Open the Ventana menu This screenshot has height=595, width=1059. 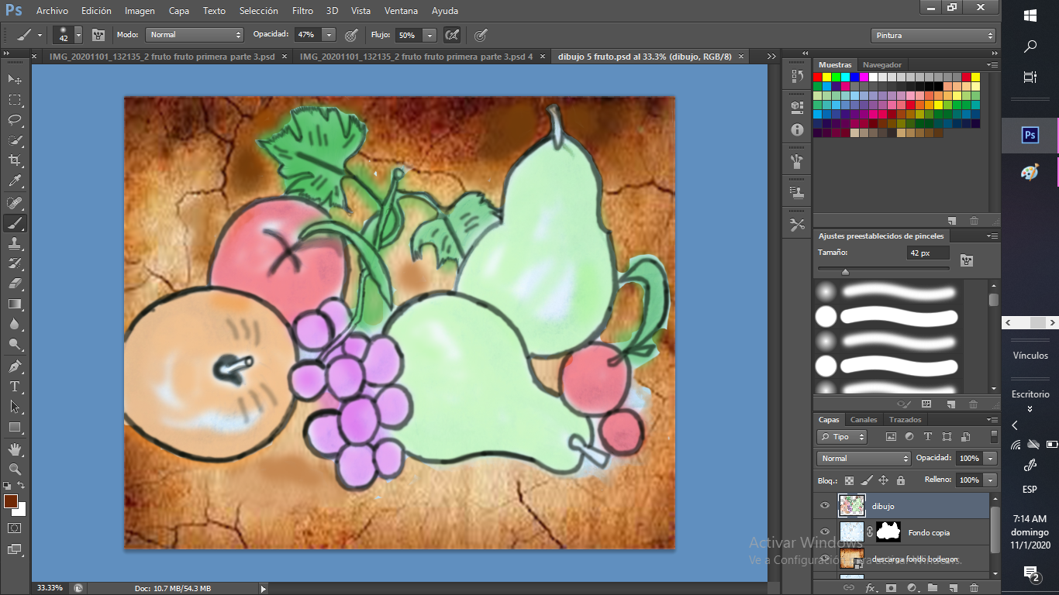pyautogui.click(x=401, y=11)
